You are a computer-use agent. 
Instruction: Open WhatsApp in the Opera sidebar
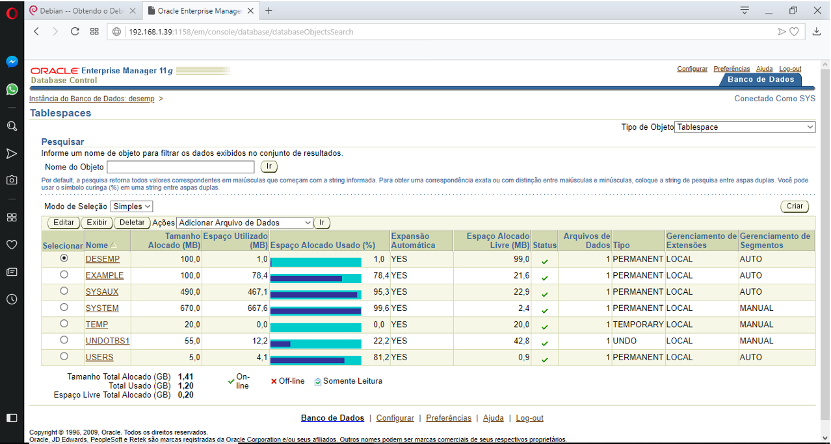point(12,89)
